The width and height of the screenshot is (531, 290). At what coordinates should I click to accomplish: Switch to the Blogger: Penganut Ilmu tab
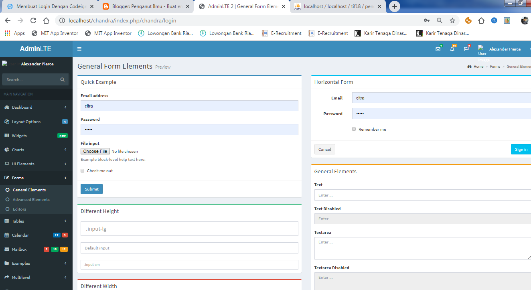click(146, 6)
